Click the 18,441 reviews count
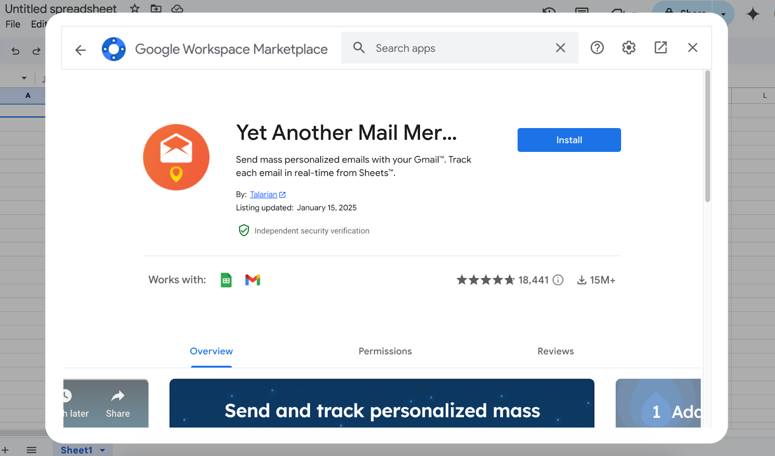Viewport: 775px width, 456px height. tap(533, 280)
